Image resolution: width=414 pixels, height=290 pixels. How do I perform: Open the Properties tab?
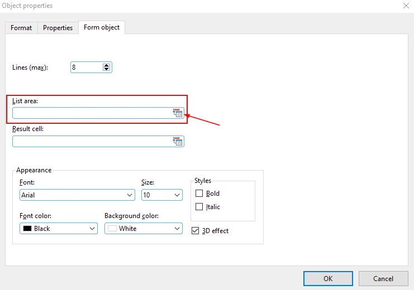pyautogui.click(x=58, y=28)
